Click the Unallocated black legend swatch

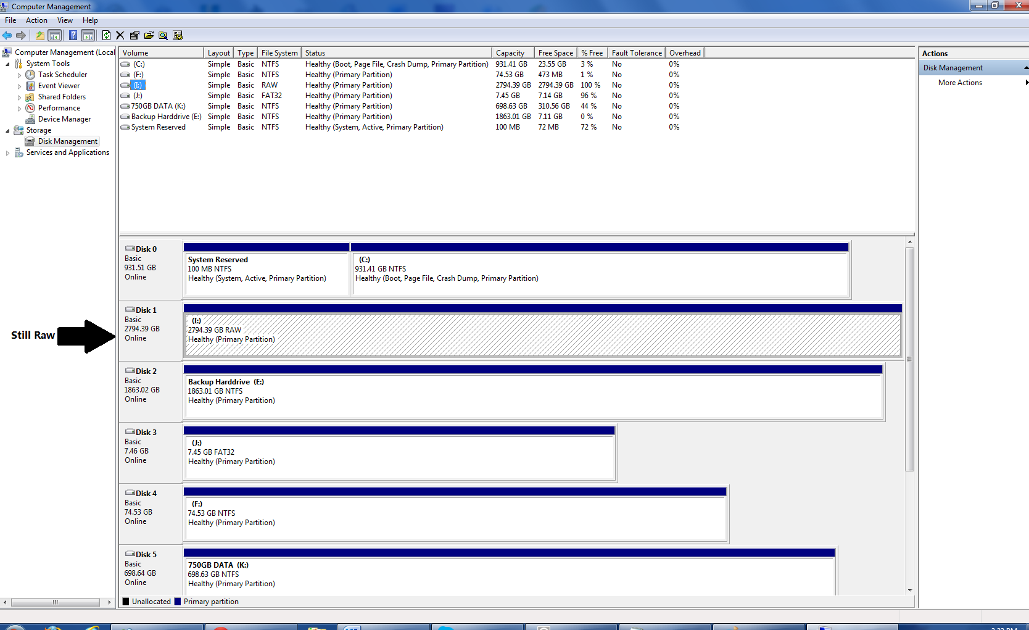[126, 602]
